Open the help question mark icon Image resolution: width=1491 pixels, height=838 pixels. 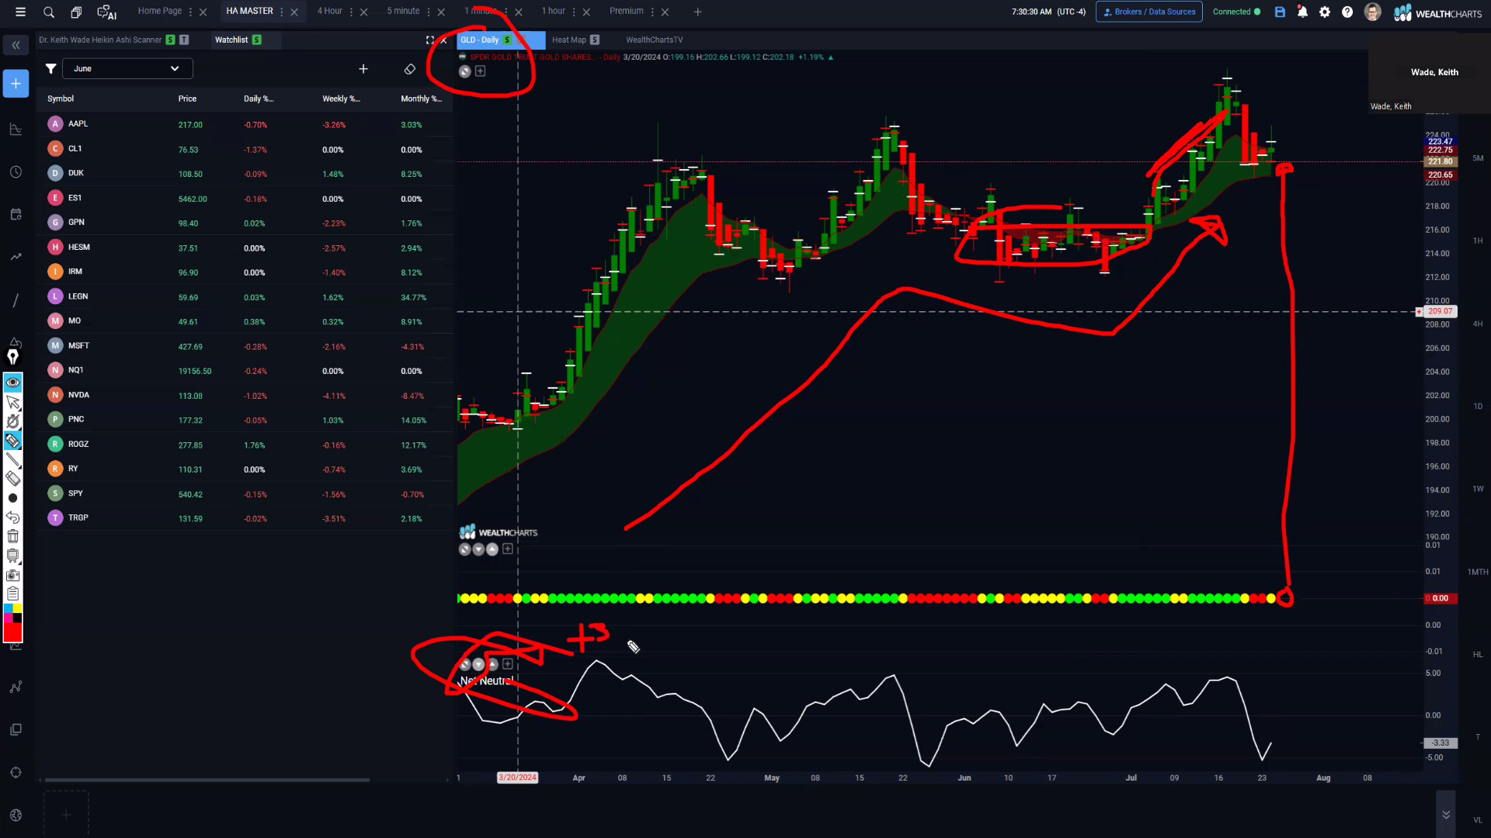point(1347,12)
